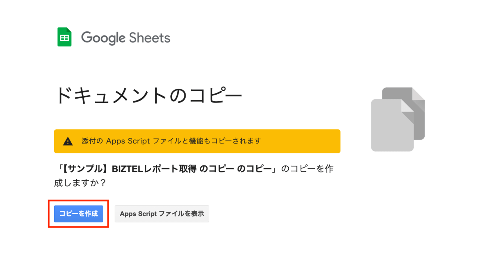Click the 添付の text at banner start
Viewport: 478px width, 266px height.
[92, 141]
